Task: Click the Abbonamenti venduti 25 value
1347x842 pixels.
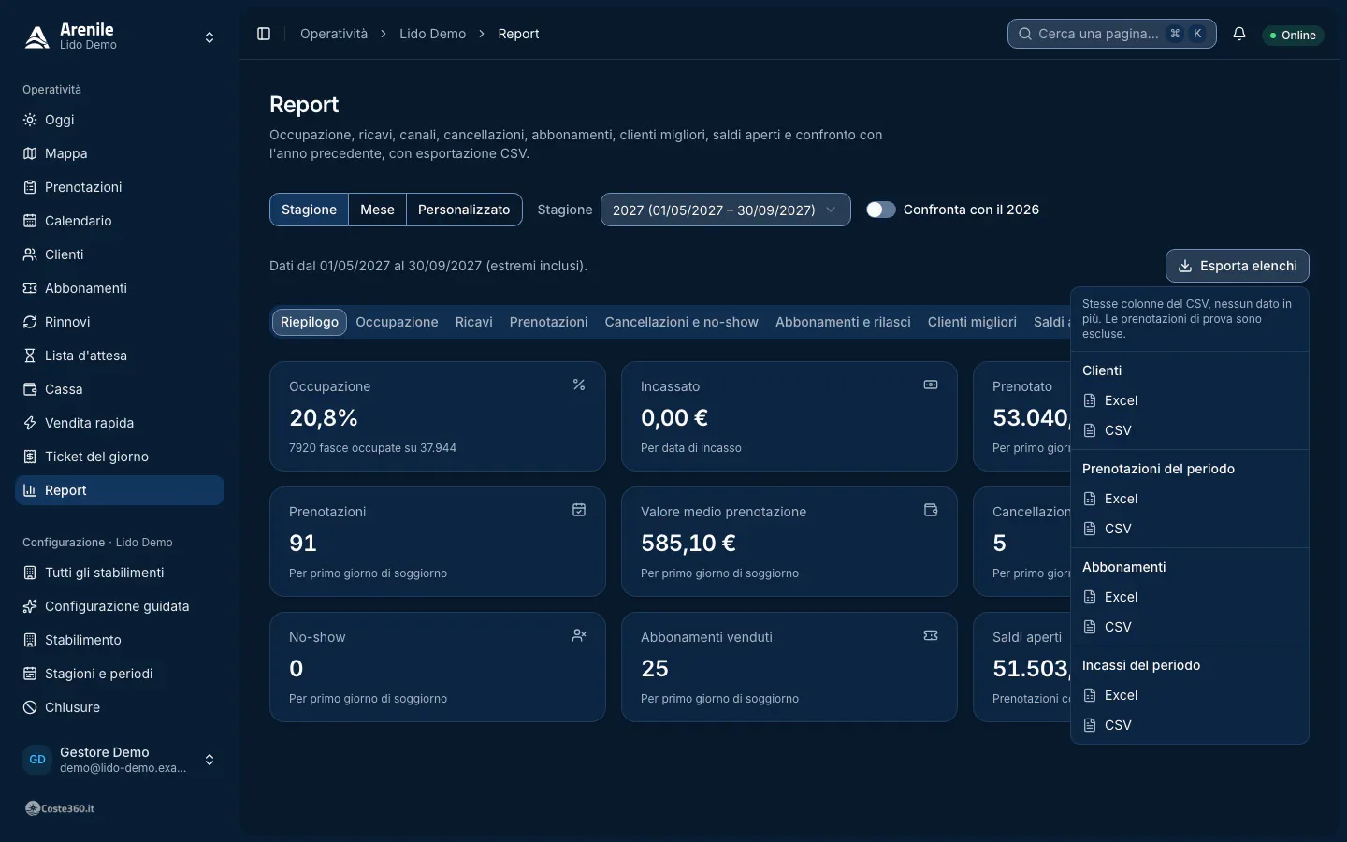Action: (x=655, y=668)
